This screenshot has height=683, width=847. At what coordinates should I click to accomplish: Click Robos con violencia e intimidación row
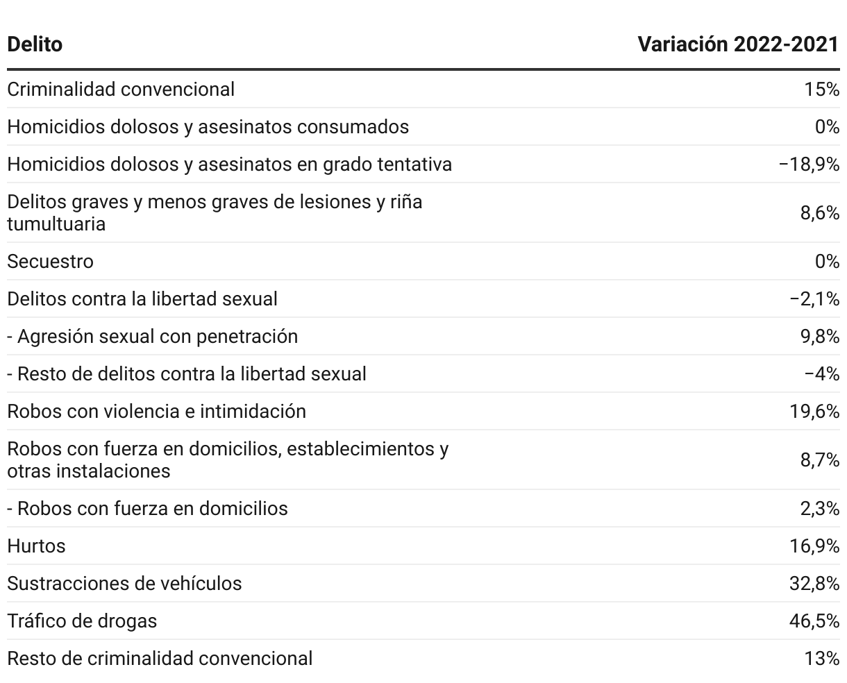[423, 411]
